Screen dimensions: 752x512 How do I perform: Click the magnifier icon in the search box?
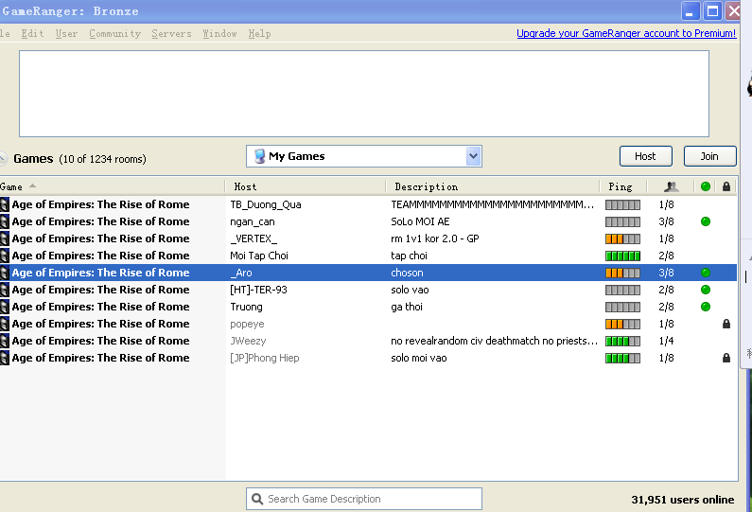coord(256,499)
